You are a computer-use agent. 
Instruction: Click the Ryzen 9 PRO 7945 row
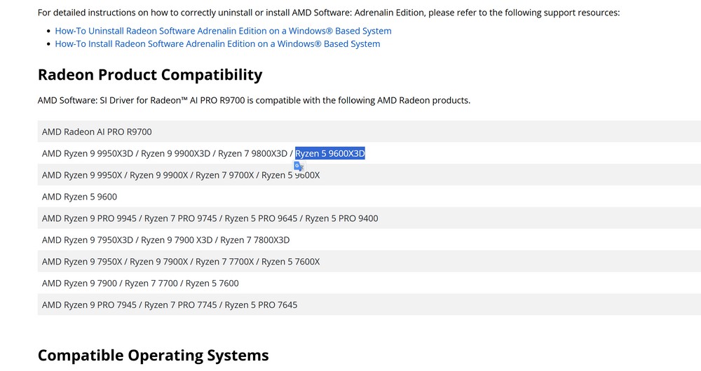[x=369, y=305]
